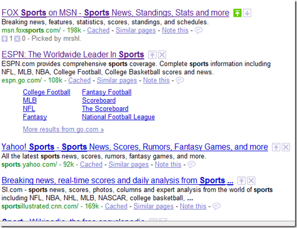297x228 pixels.
Task: View Cached copy of msn.foxsports.com
Action: point(98,30)
